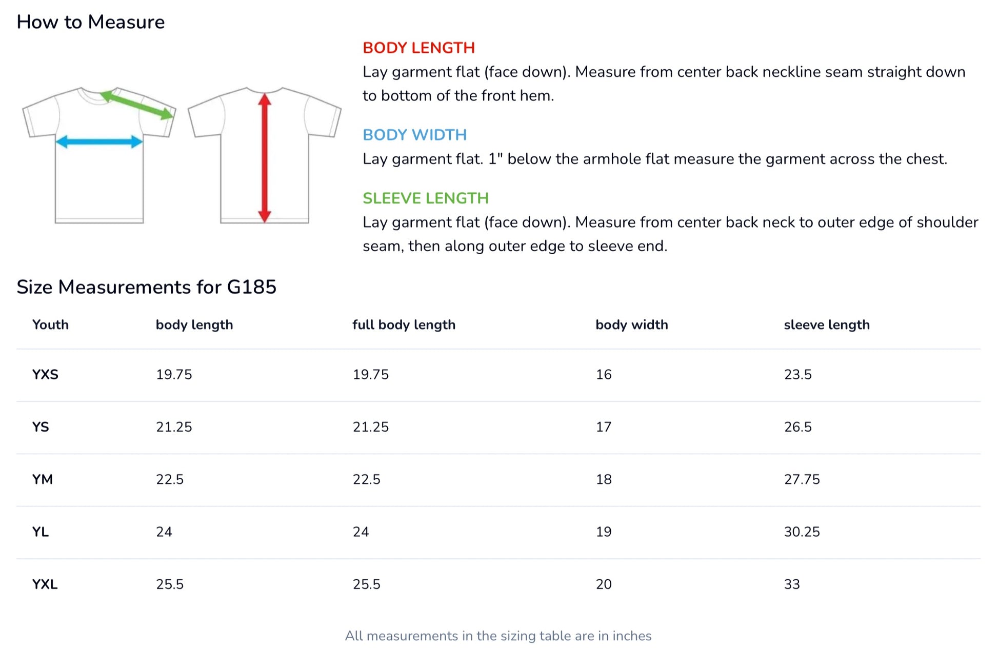Click the BODY WIDTH blue heading
Viewport: 998px width, 651px height.
coord(414,135)
